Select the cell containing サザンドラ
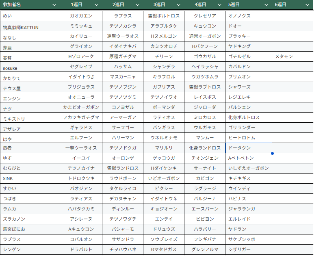314x256 pixels. 123,239
